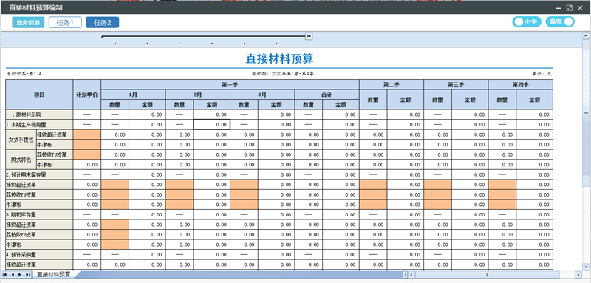Select the 2.预计期末库存量 row label
This screenshot has width=591, height=283.
tap(39, 175)
